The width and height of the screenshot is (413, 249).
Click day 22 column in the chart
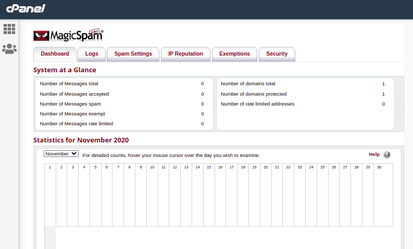coord(288,195)
